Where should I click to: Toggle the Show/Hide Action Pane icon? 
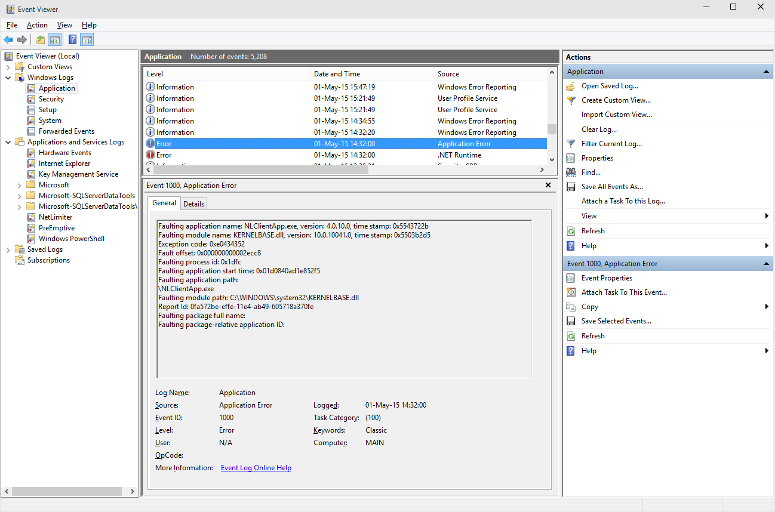coord(87,40)
